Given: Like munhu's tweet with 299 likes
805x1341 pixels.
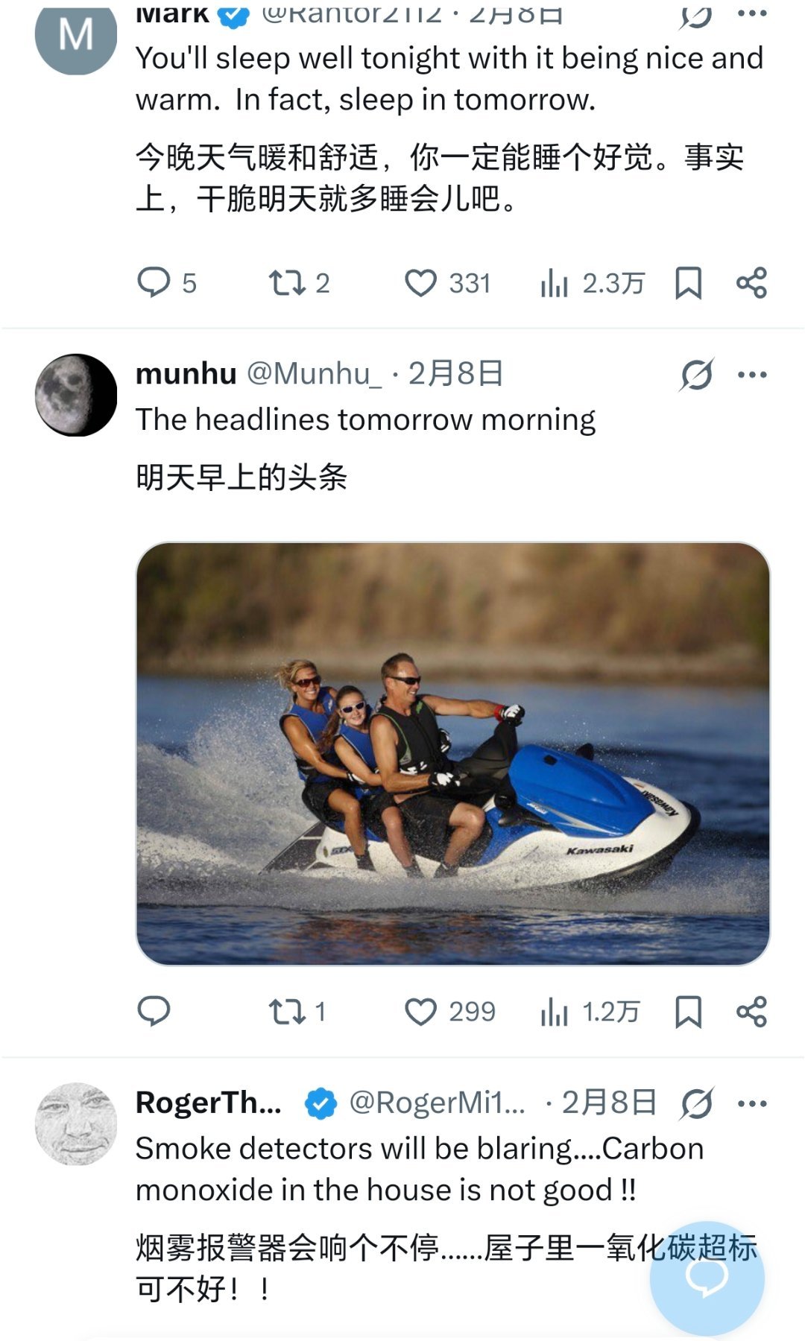Looking at the screenshot, I should point(420,1012).
